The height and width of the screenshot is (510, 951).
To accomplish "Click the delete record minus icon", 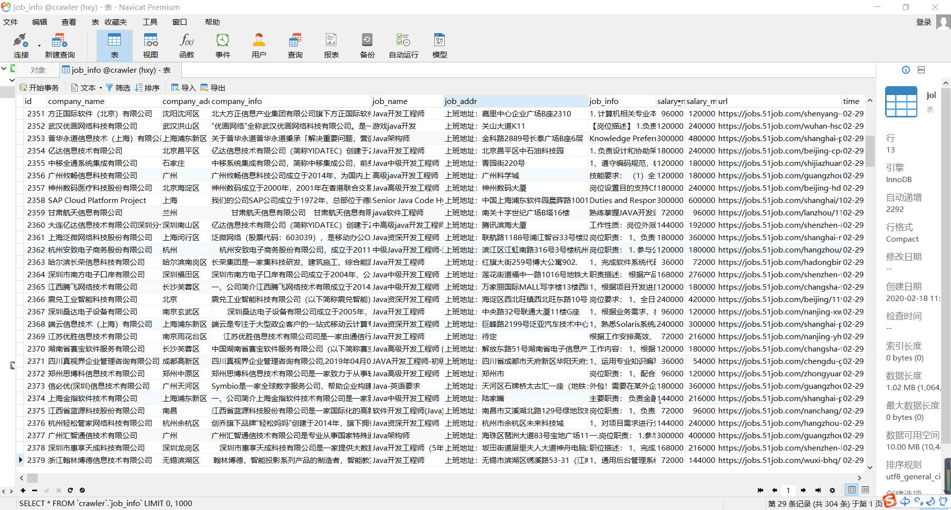I will click(35, 490).
